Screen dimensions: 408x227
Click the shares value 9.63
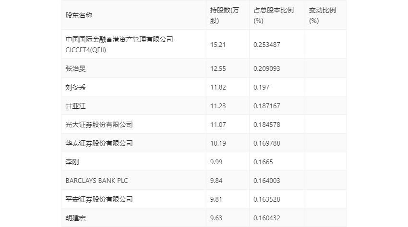coord(216,218)
